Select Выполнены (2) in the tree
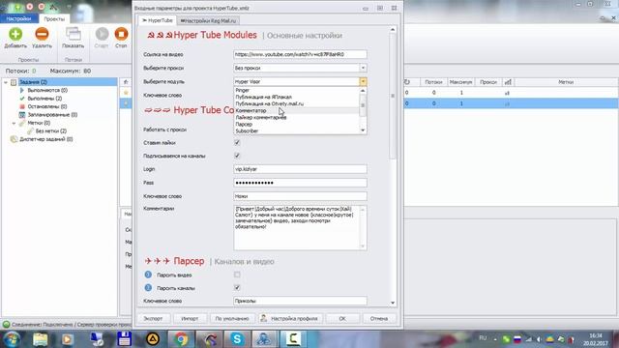Viewport: 619px width, 348px height. pos(44,99)
